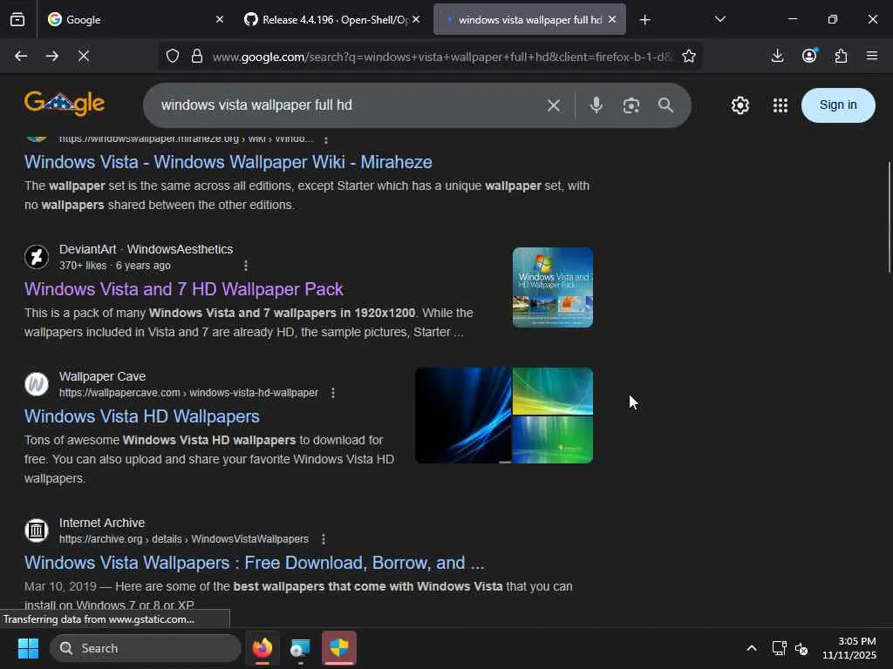Click taskbar Search box
This screenshot has width=893, height=669.
click(x=146, y=648)
